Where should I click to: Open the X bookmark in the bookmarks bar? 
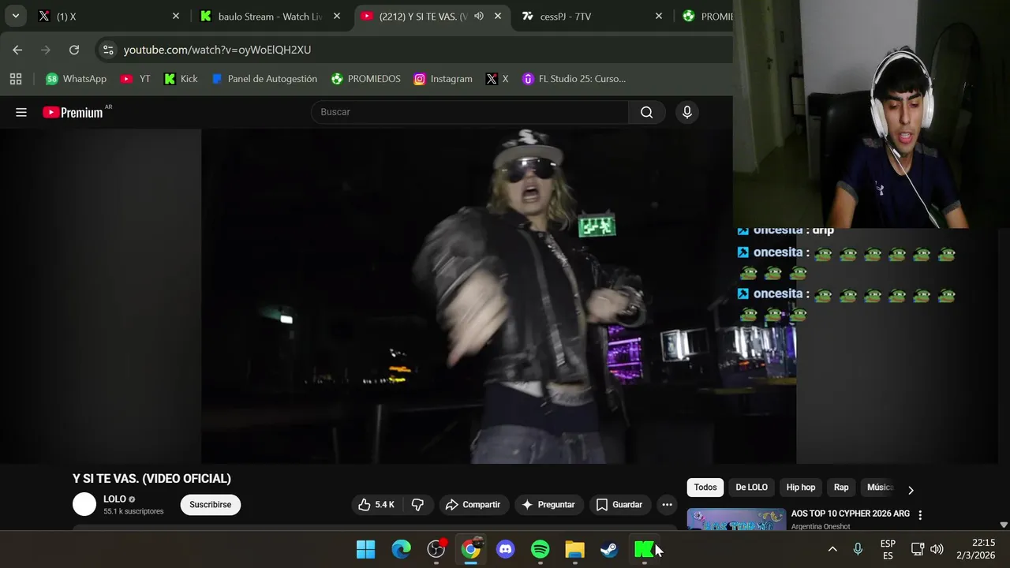(x=497, y=79)
